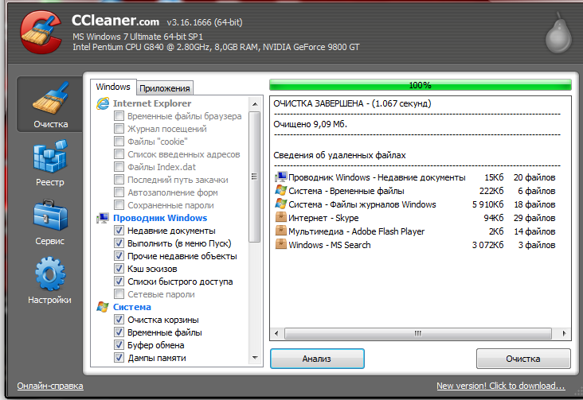
Task: Select the Система group heading
Action: 132,307
